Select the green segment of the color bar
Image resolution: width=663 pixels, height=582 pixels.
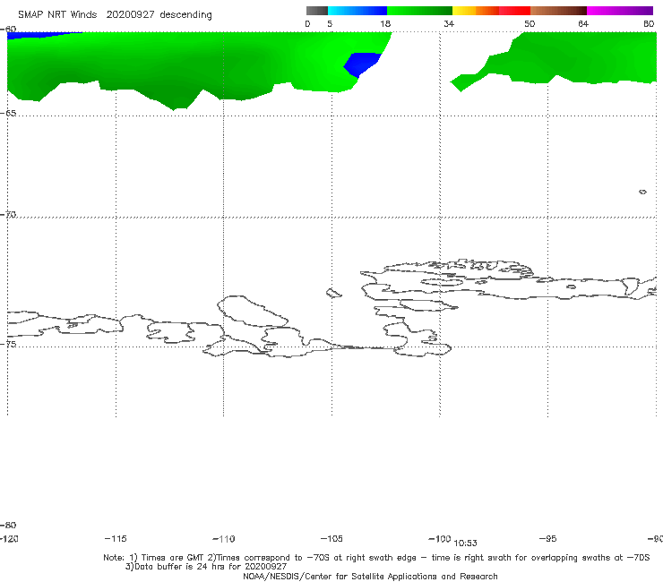[x=420, y=11]
